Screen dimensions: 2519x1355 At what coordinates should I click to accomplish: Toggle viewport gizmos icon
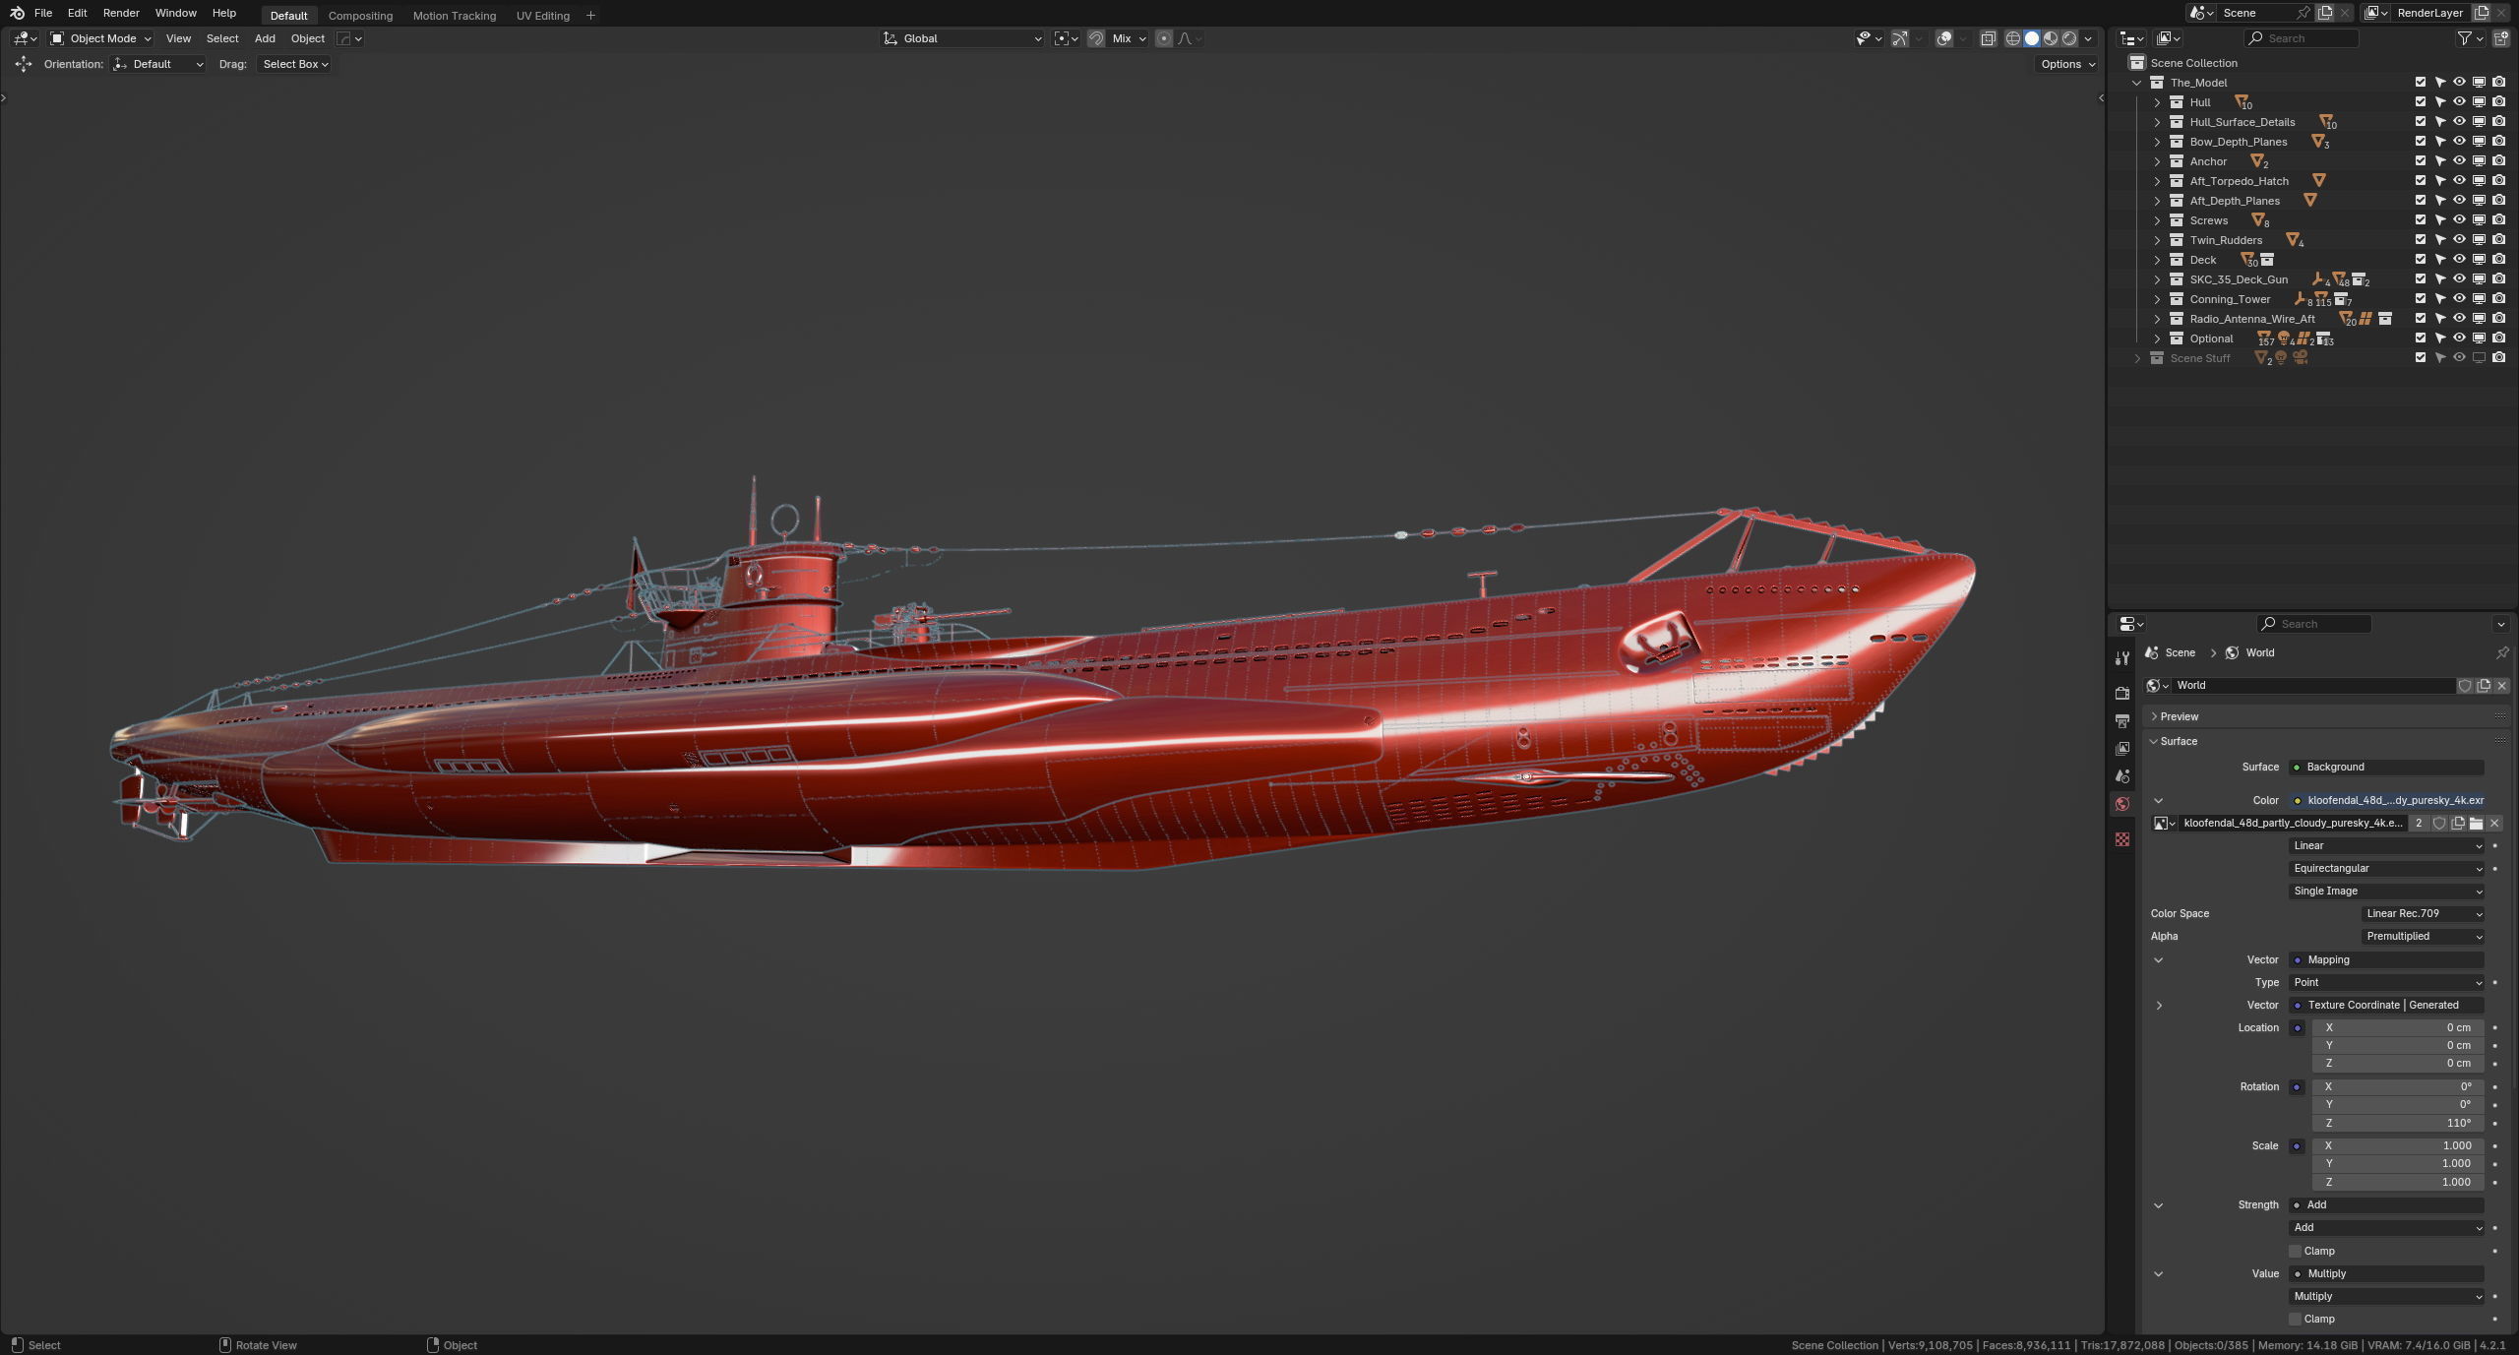1900,38
